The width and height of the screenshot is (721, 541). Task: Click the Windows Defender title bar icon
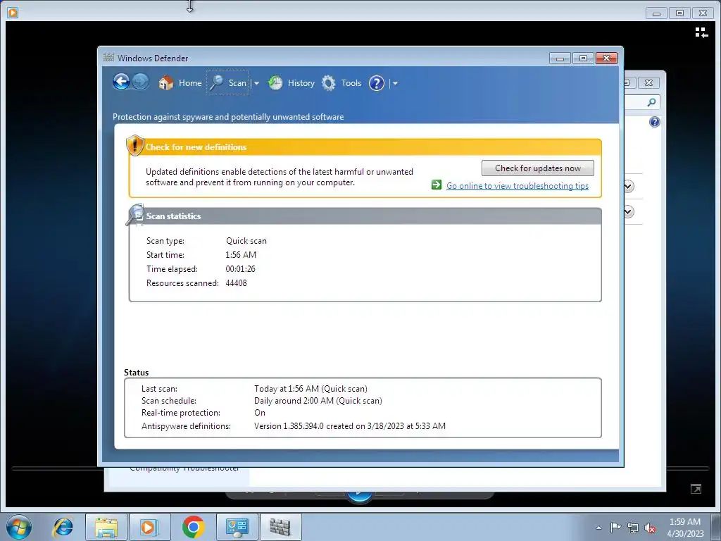pos(108,58)
